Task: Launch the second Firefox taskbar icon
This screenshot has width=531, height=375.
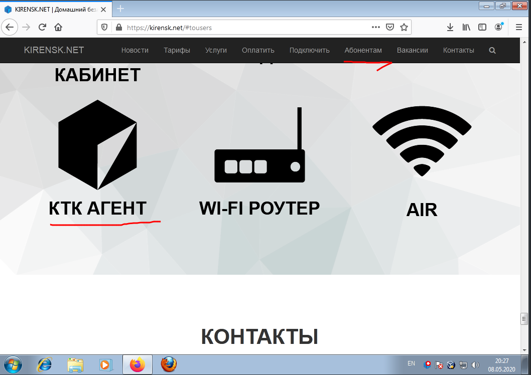Action: (168, 365)
